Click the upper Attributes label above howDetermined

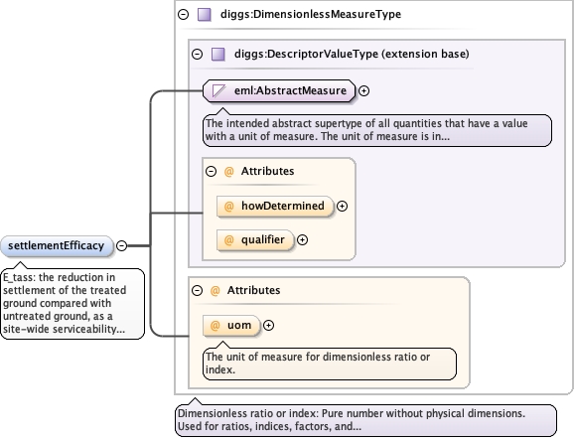click(267, 171)
